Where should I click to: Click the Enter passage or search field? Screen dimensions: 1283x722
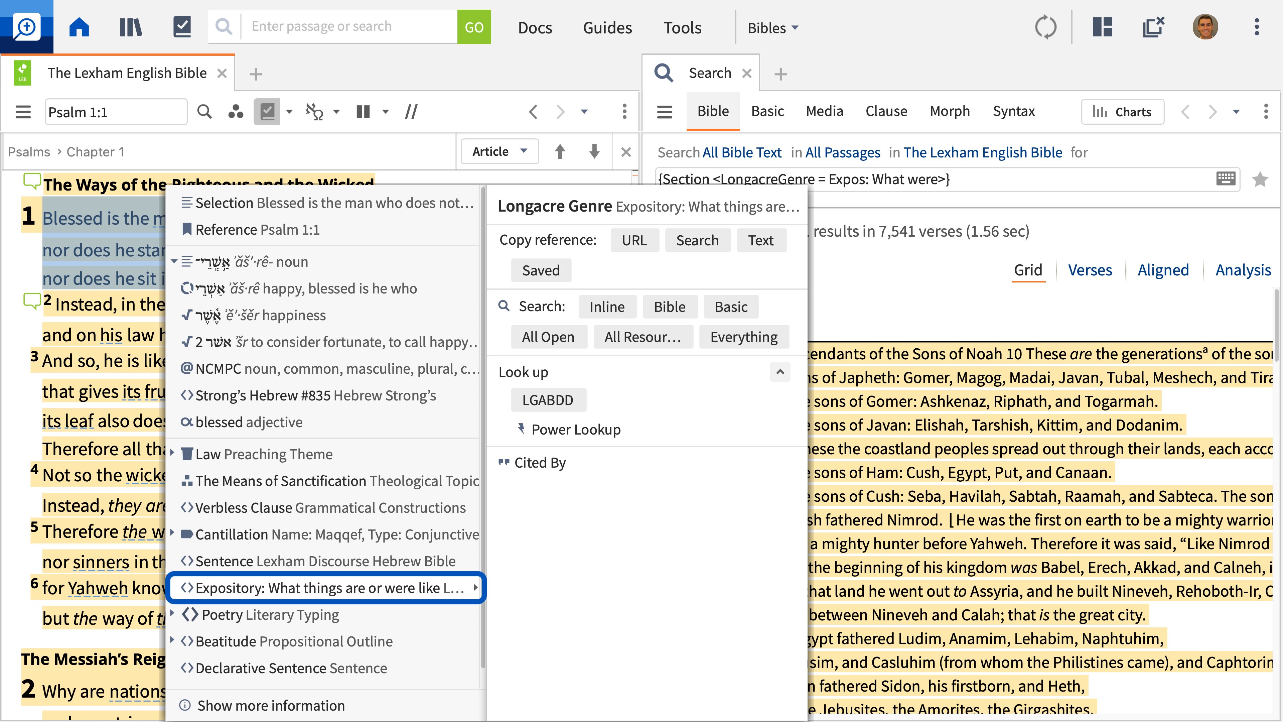[x=348, y=27]
